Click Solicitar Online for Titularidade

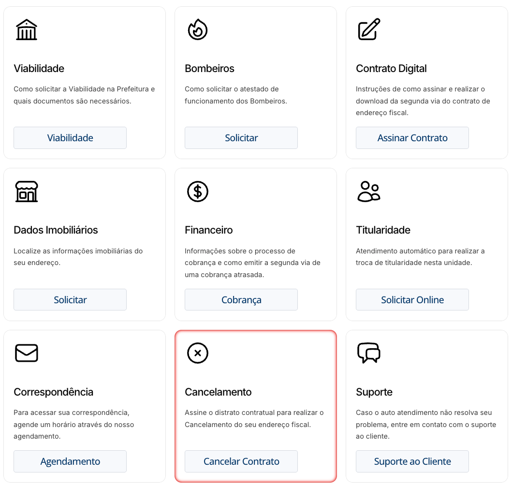(x=412, y=299)
